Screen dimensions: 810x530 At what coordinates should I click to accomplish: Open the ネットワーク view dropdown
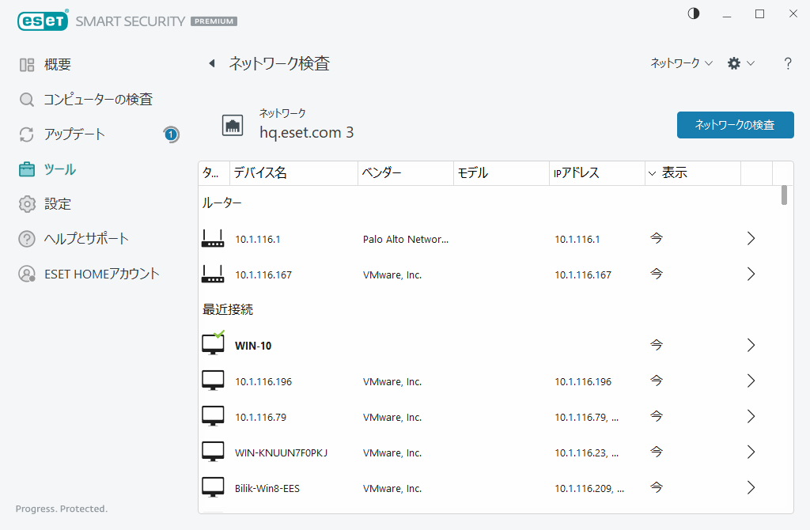pos(682,63)
